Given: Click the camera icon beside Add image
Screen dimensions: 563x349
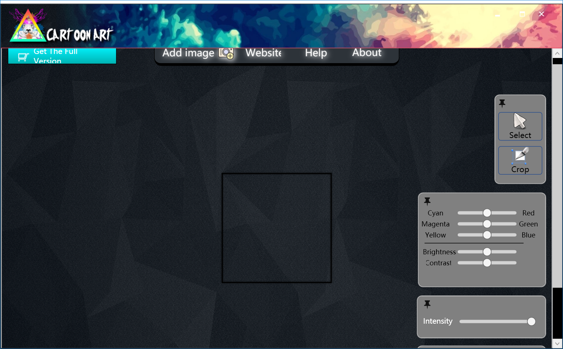Looking at the screenshot, I should [x=226, y=53].
